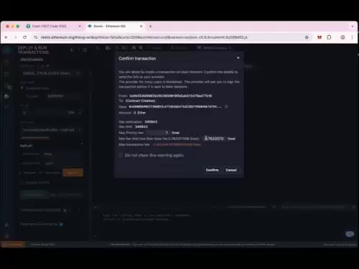The width and height of the screenshot is (359, 269).
Task: Click the Max fee Gwei input field
Action: coord(213,138)
